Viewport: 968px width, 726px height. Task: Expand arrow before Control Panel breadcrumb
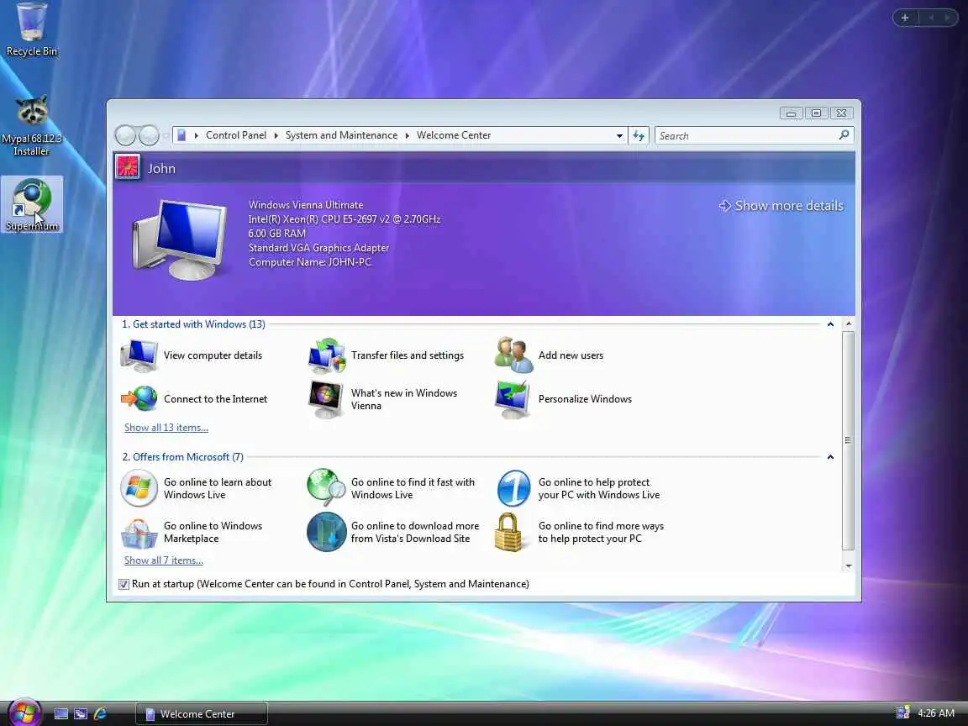click(197, 135)
